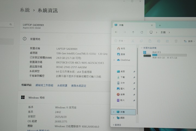Open 文件 Documents folder in sidebar
Viewport: 196px width, 131px height.
[121, 83]
